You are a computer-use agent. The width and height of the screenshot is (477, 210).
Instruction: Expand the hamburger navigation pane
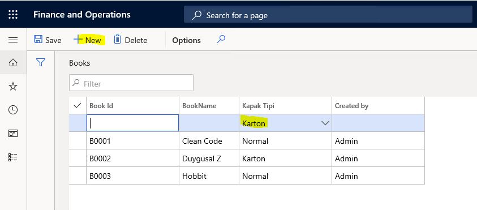pyautogui.click(x=13, y=40)
